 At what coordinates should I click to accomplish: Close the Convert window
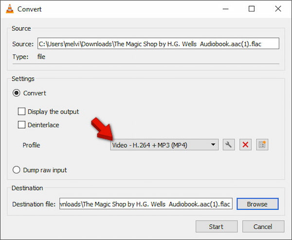(x=278, y=9)
